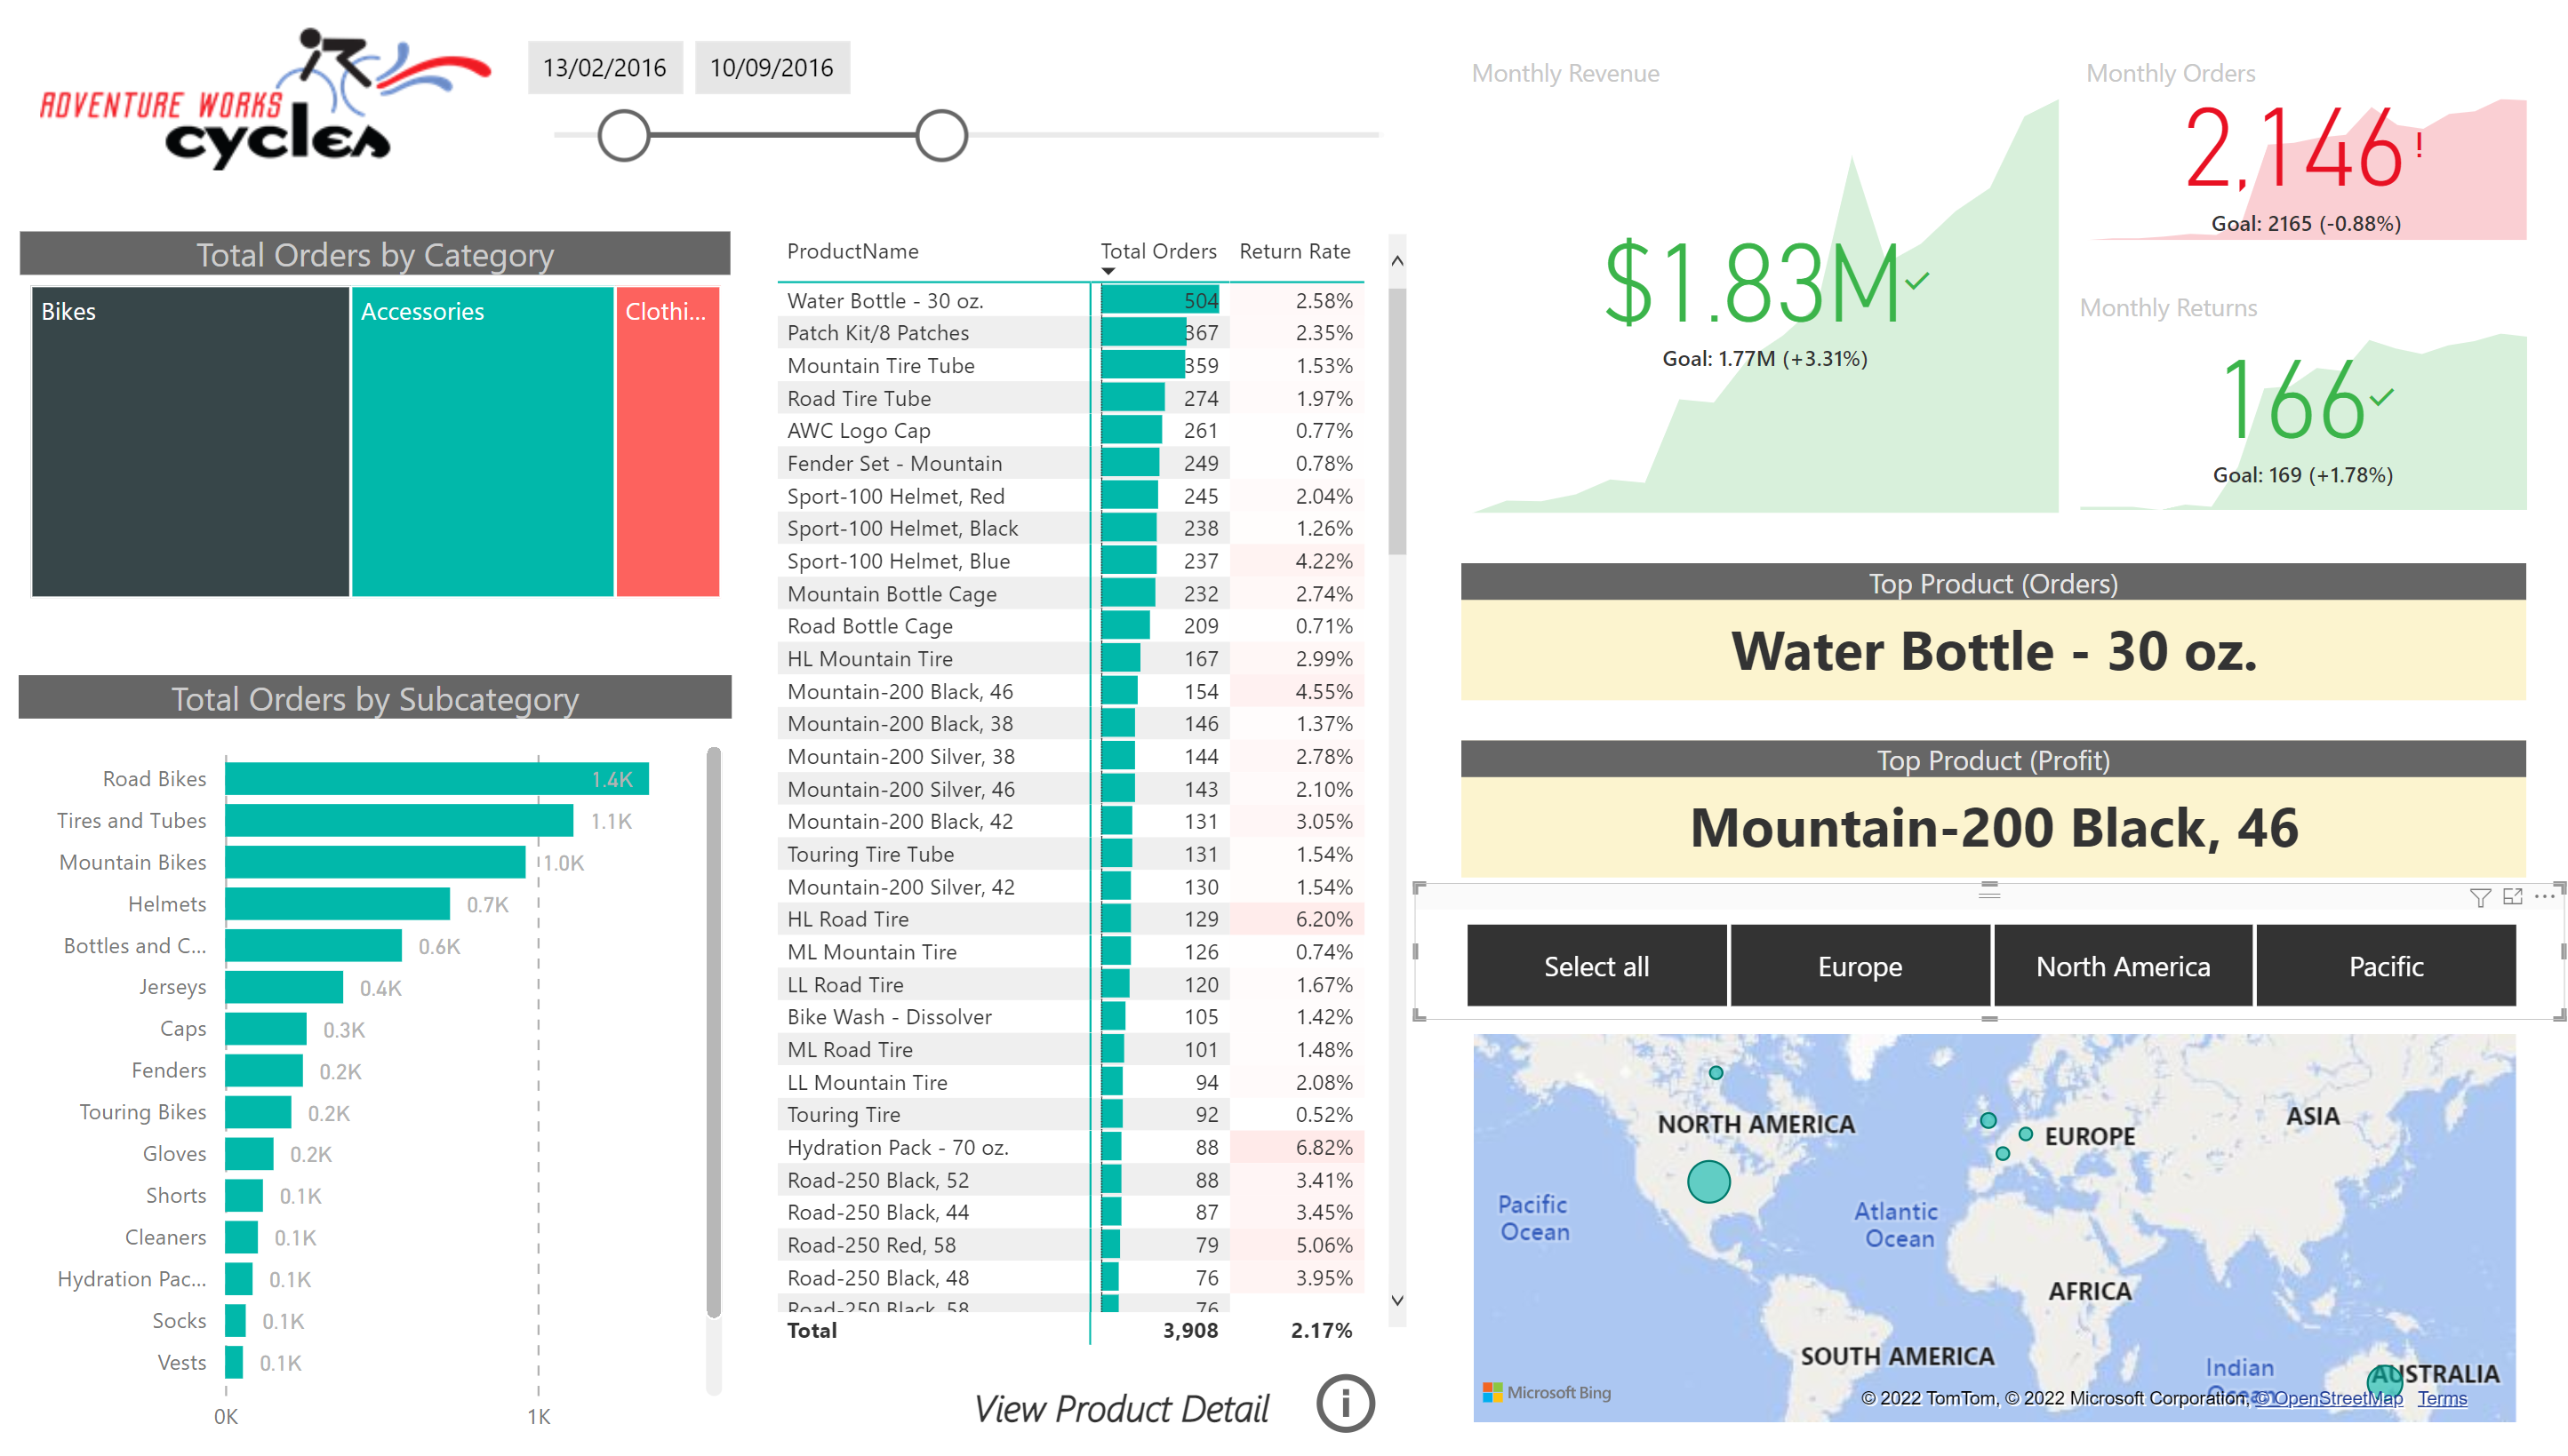Click the Microsoft Bing logo on the map
The height and width of the screenshot is (1456, 2568).
coord(1546,1392)
